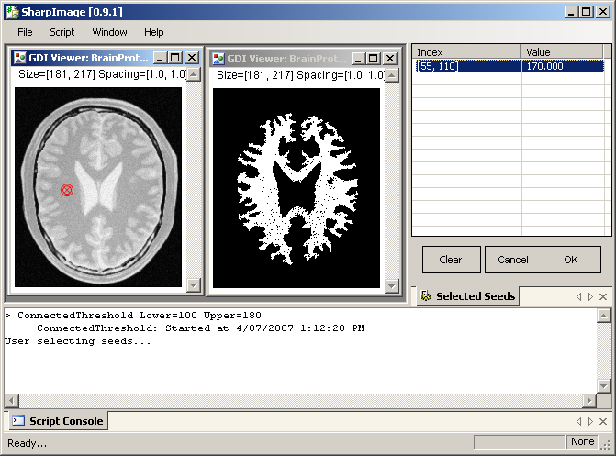The width and height of the screenshot is (616, 456).
Task: Click the Script Console tab icon
Action: click(17, 421)
